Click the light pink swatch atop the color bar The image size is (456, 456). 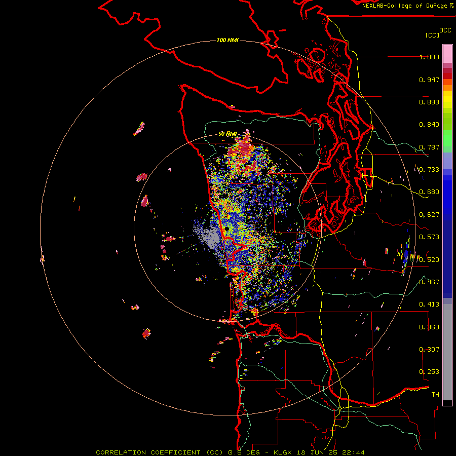(447, 54)
